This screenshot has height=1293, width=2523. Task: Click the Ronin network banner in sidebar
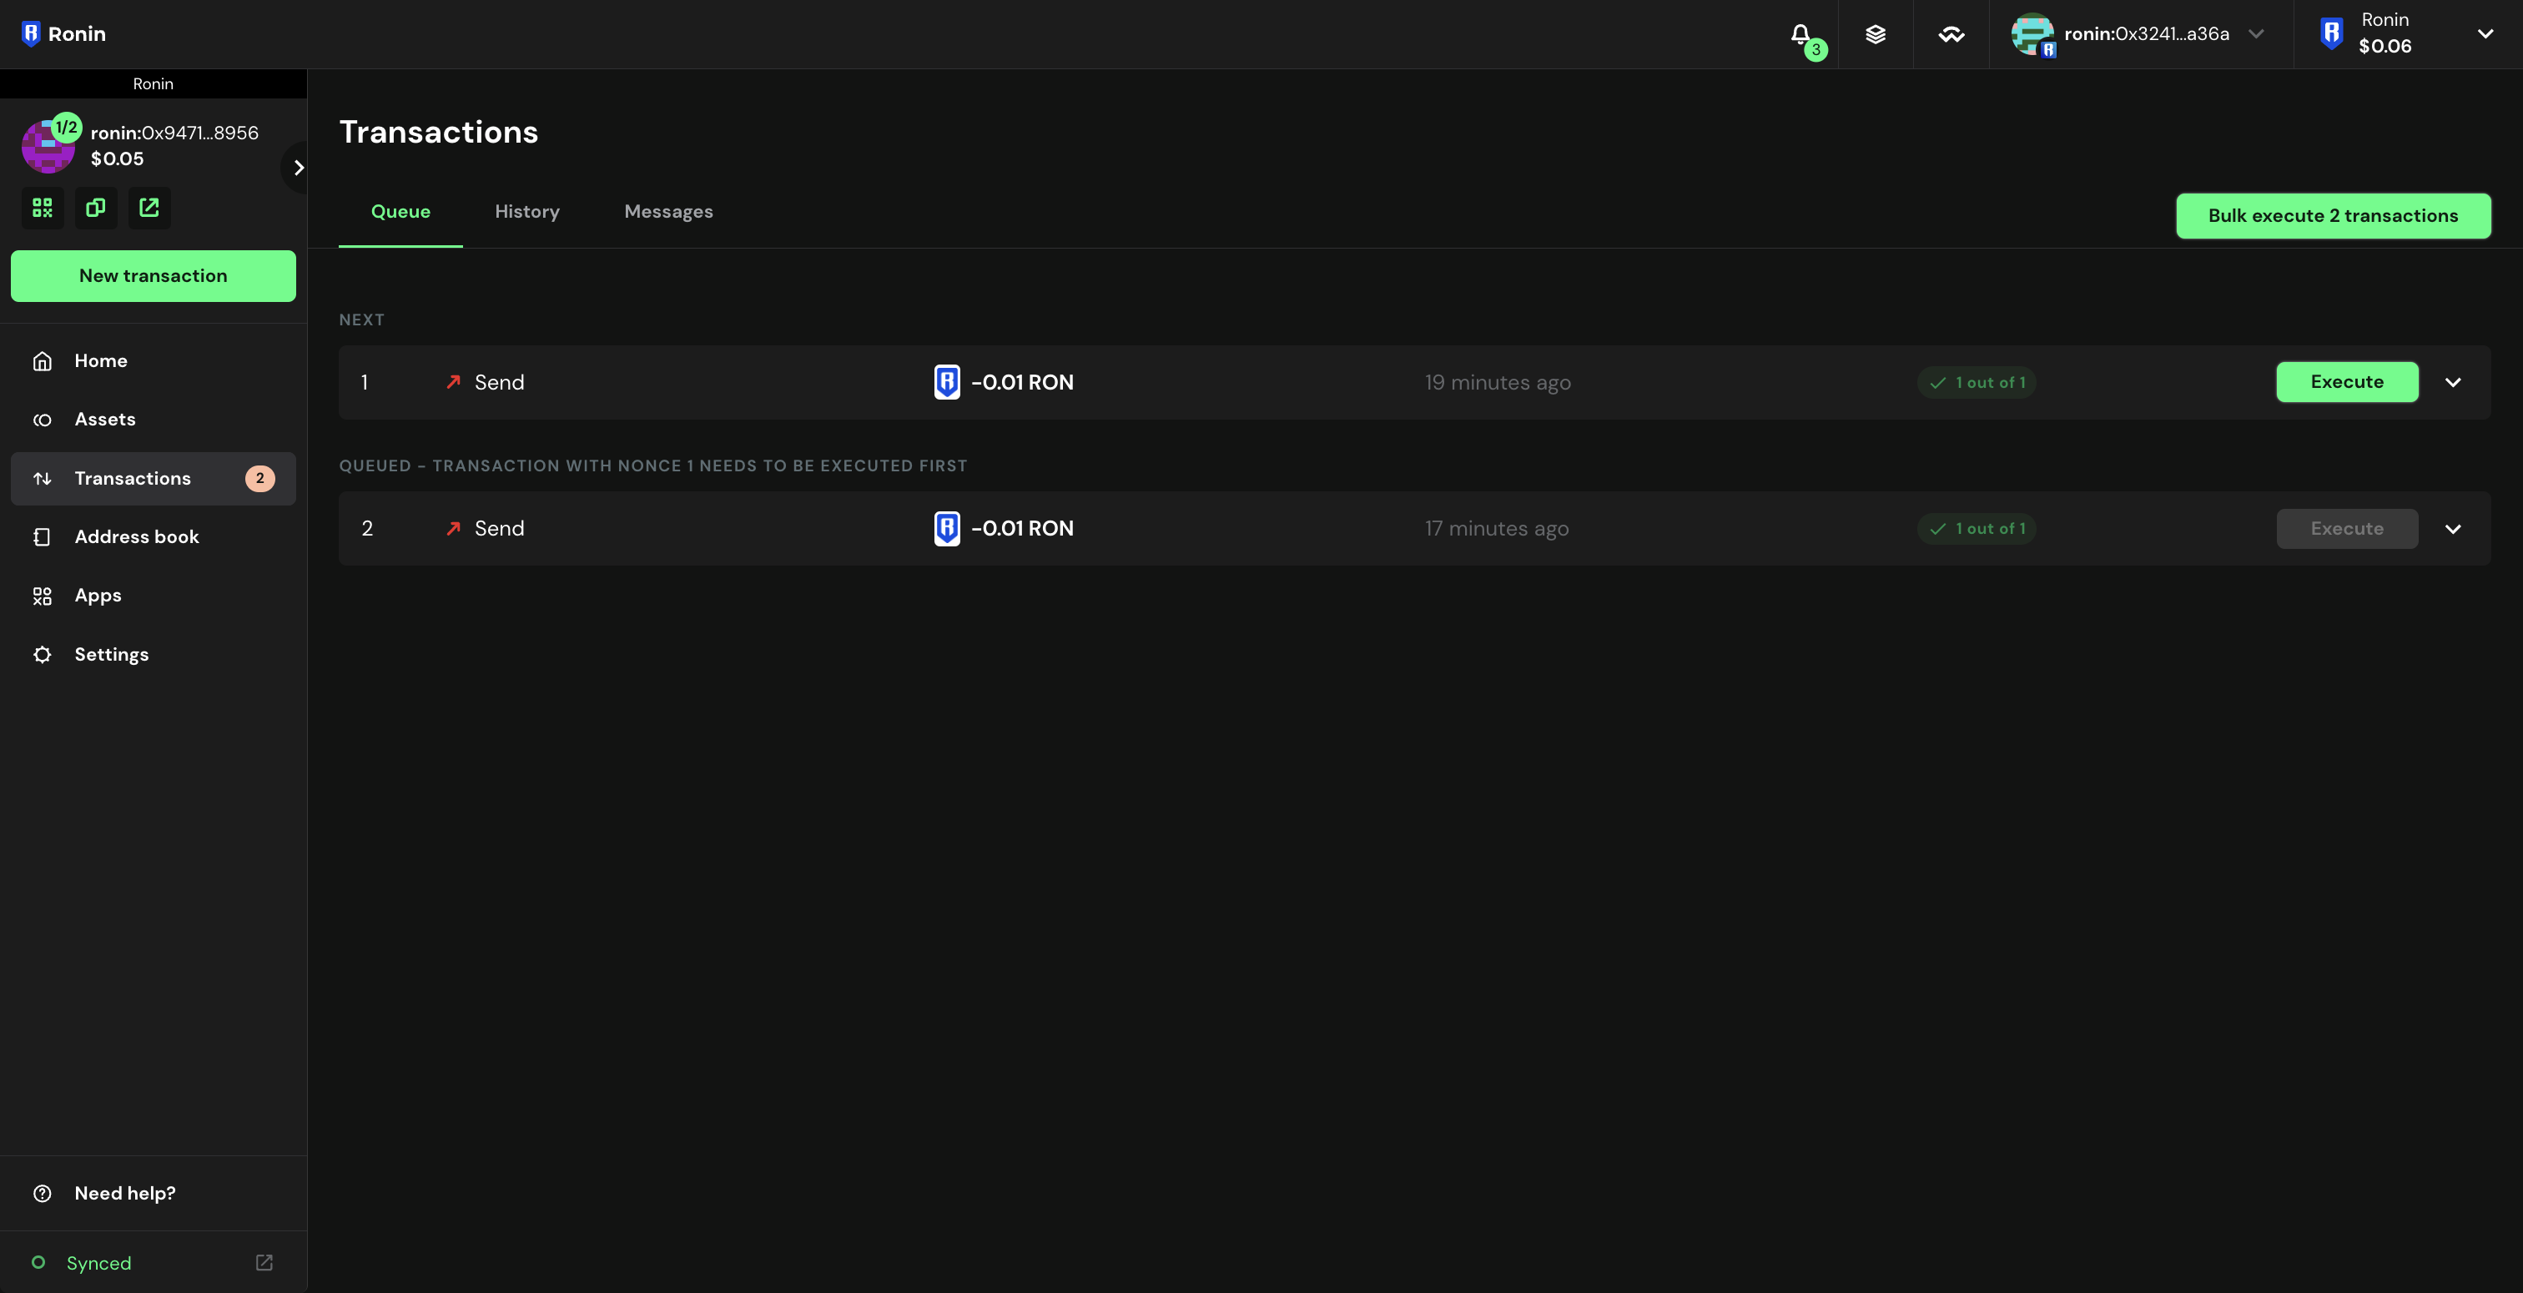(x=153, y=83)
